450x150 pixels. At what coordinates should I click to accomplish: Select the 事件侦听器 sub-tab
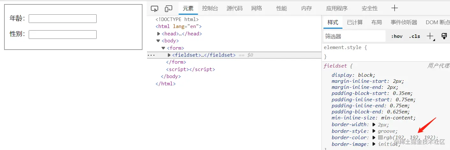404,22
